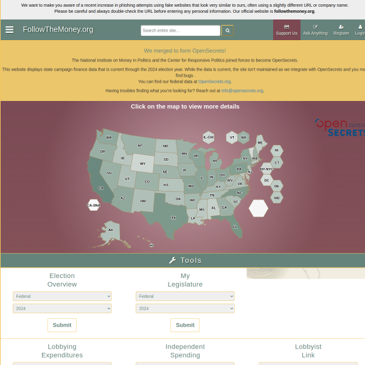Open the hamburger menu icon
The width and height of the screenshot is (365, 365).
[10, 30]
